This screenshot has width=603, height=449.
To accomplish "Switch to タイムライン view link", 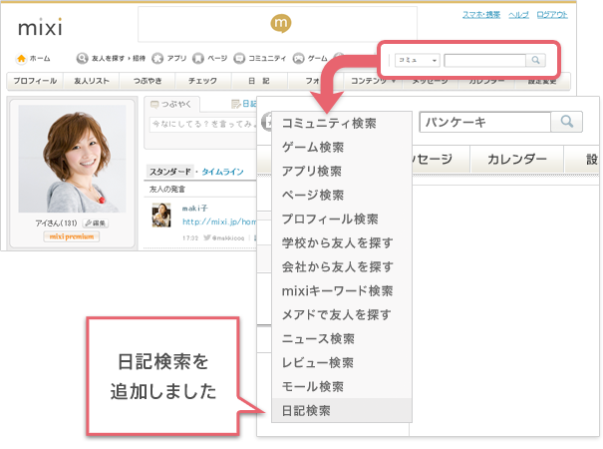I will click(x=222, y=172).
